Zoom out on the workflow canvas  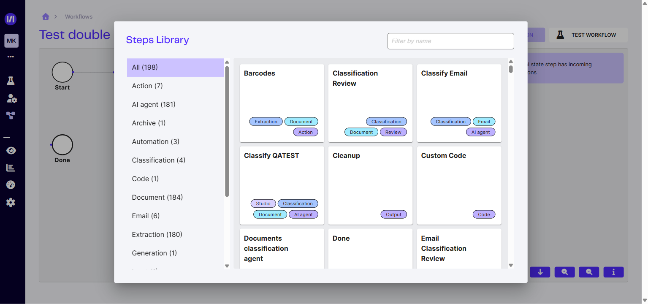point(589,272)
